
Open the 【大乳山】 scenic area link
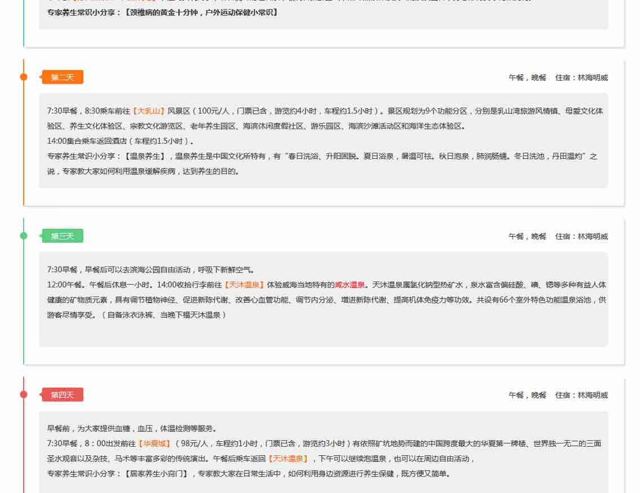(x=149, y=111)
